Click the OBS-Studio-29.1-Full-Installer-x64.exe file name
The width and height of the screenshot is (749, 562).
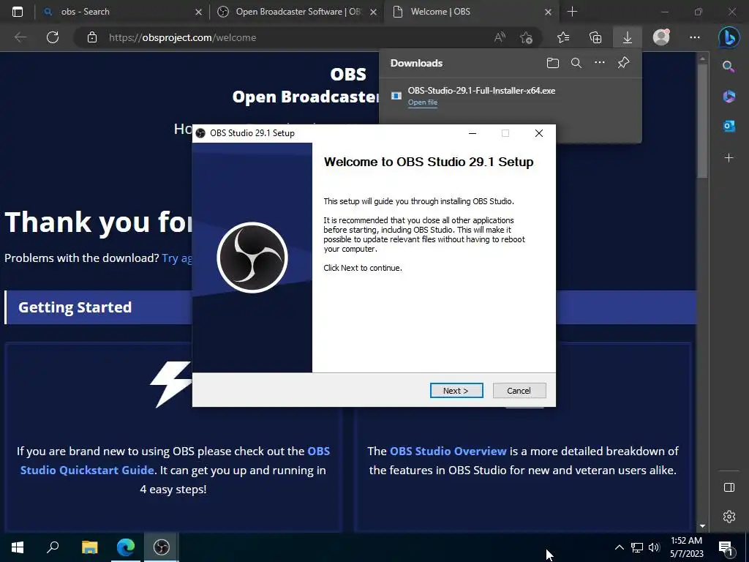pyautogui.click(x=481, y=91)
